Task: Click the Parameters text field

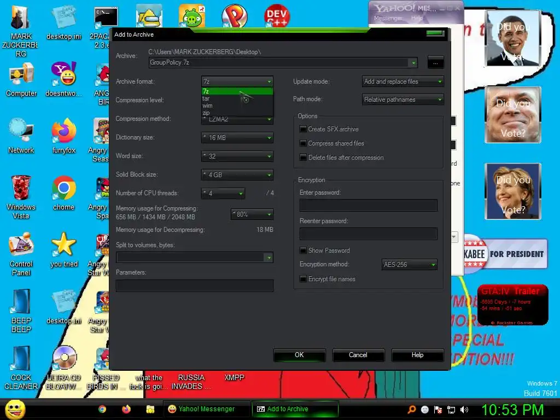Action: (x=195, y=285)
